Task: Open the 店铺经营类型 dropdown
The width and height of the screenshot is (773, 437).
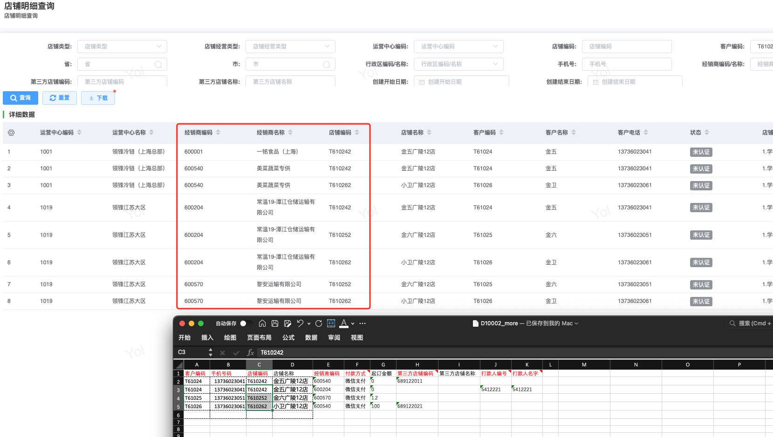Action: coord(290,47)
